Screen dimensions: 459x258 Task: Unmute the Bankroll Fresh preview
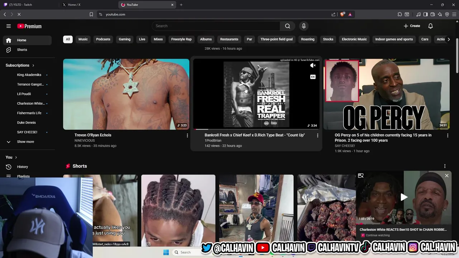[313, 66]
